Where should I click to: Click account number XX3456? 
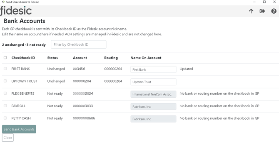[79, 69]
